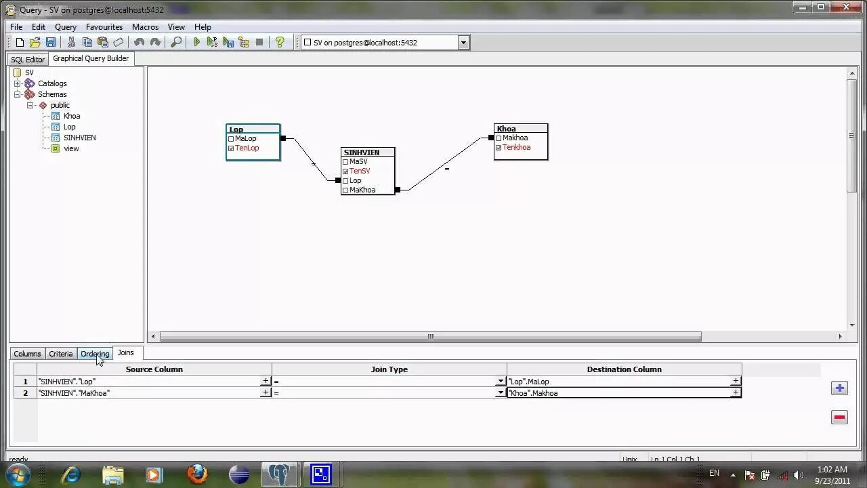This screenshot has height=488, width=867.
Task: Click the vertical scrollbar of the diagram
Action: point(852,136)
